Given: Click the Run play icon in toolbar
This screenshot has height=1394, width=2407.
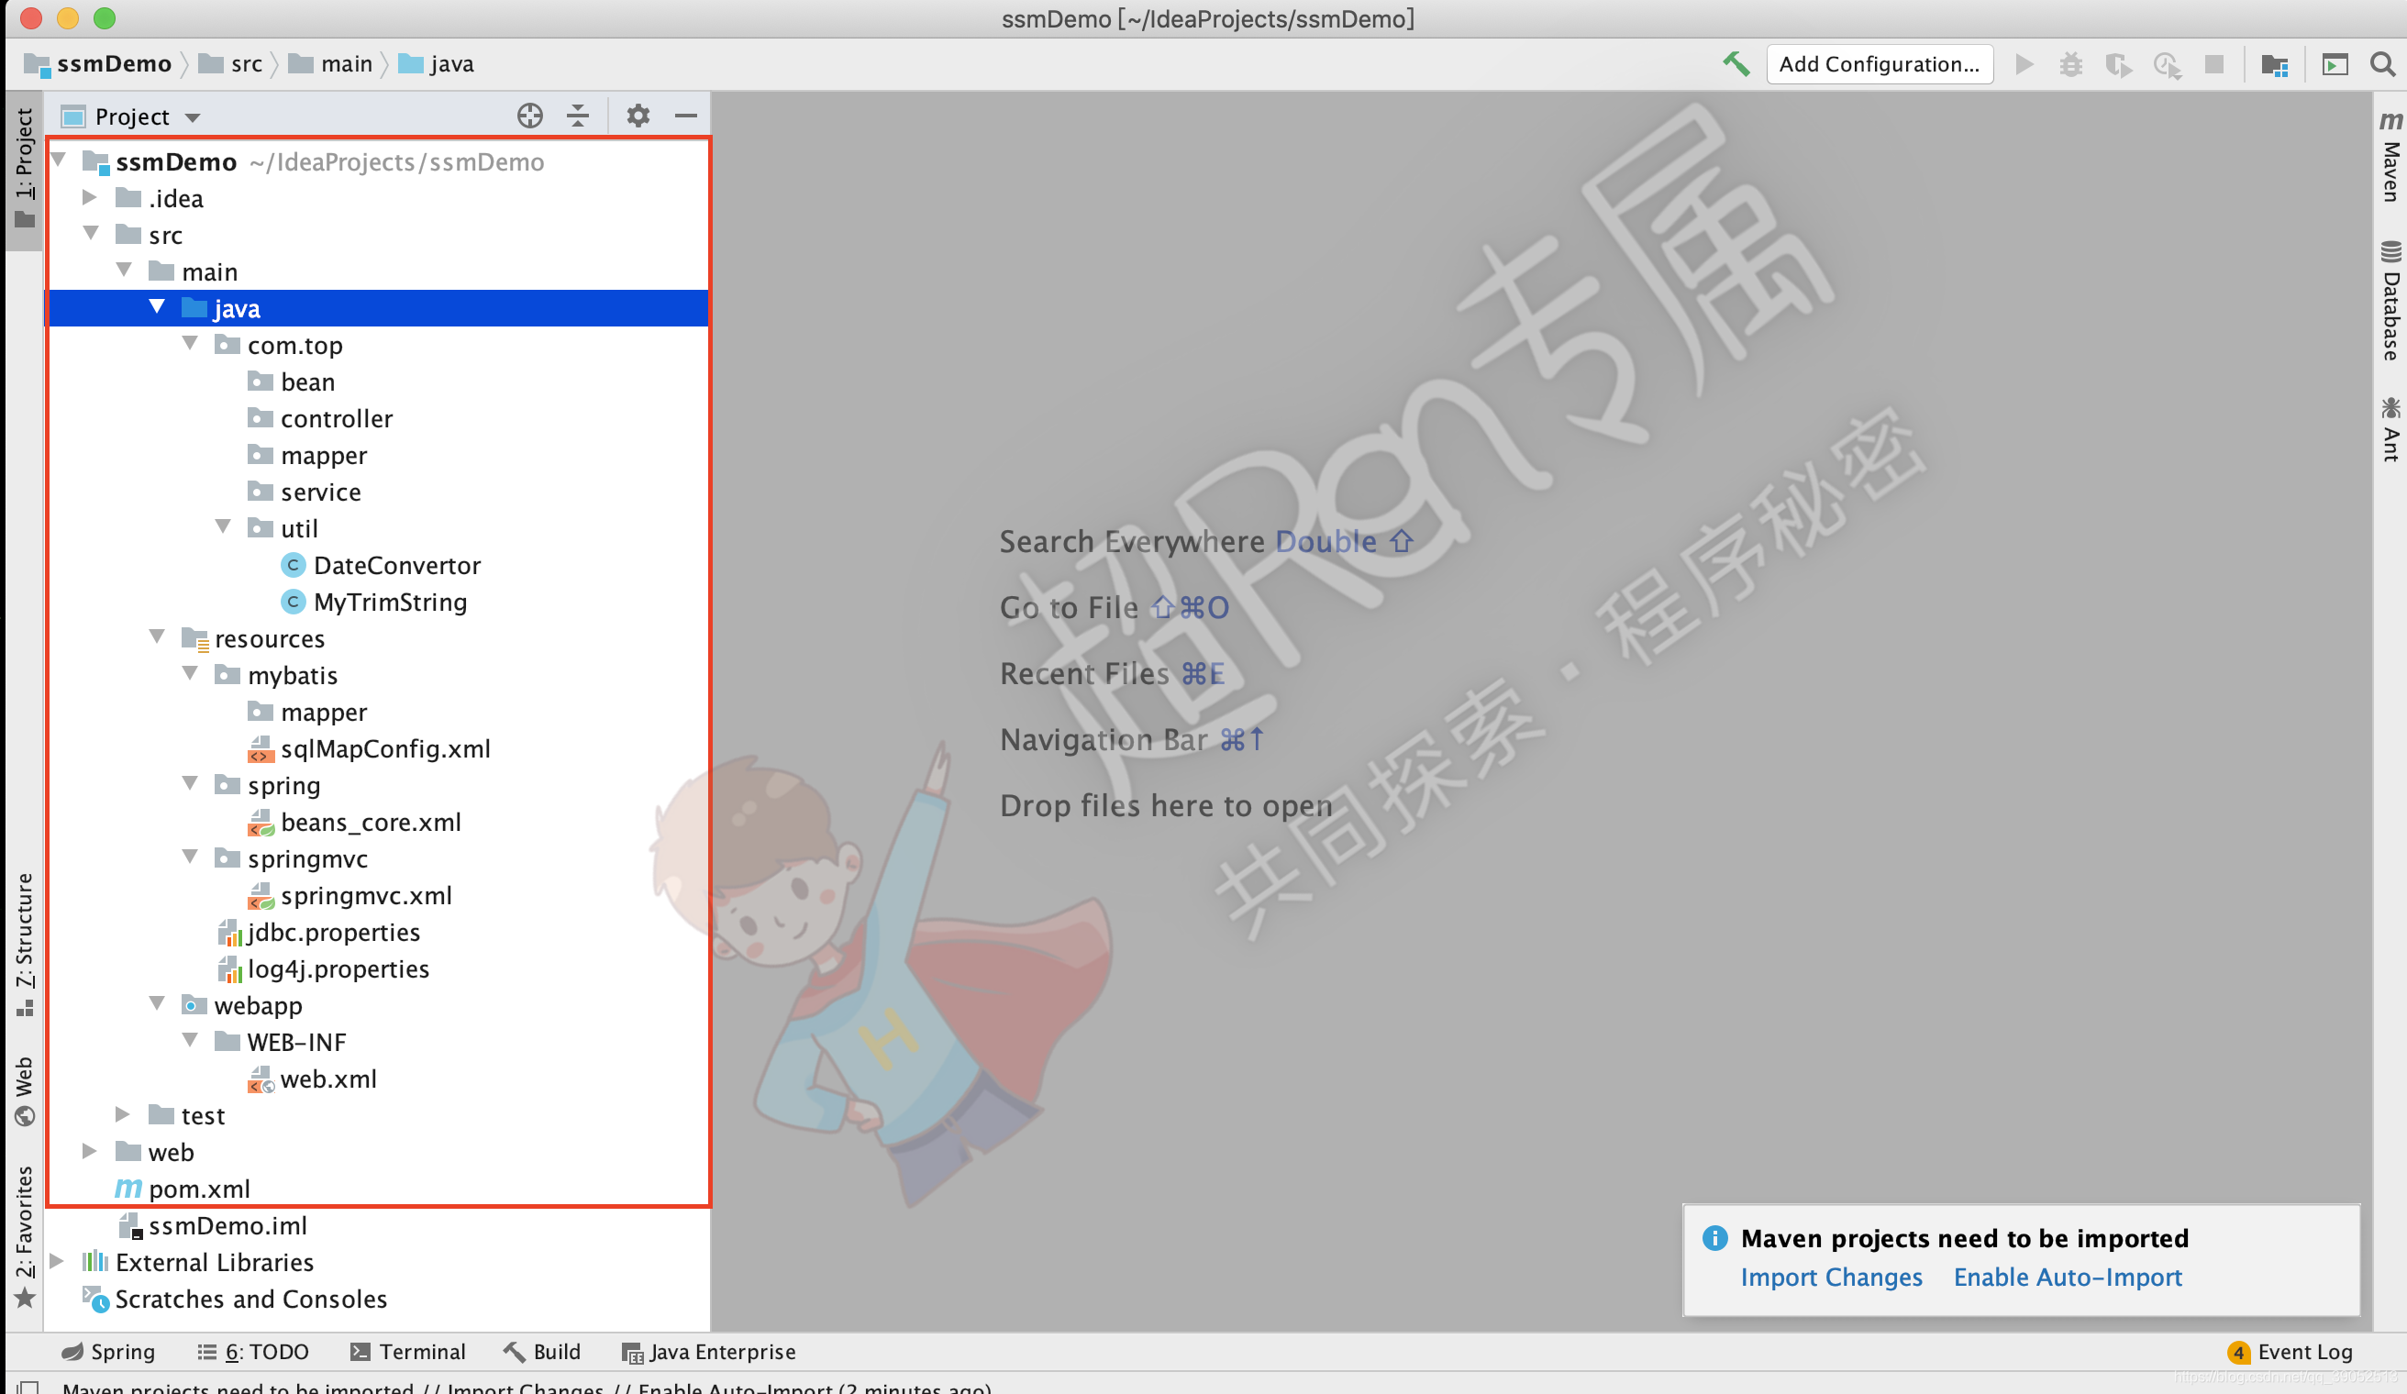Looking at the screenshot, I should pyautogui.click(x=2024, y=64).
